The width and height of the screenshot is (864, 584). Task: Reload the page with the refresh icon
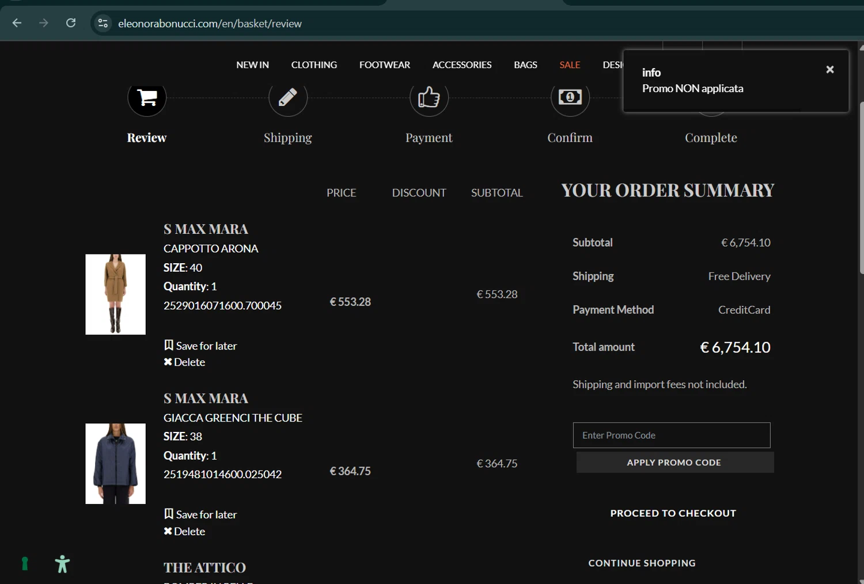pos(71,23)
